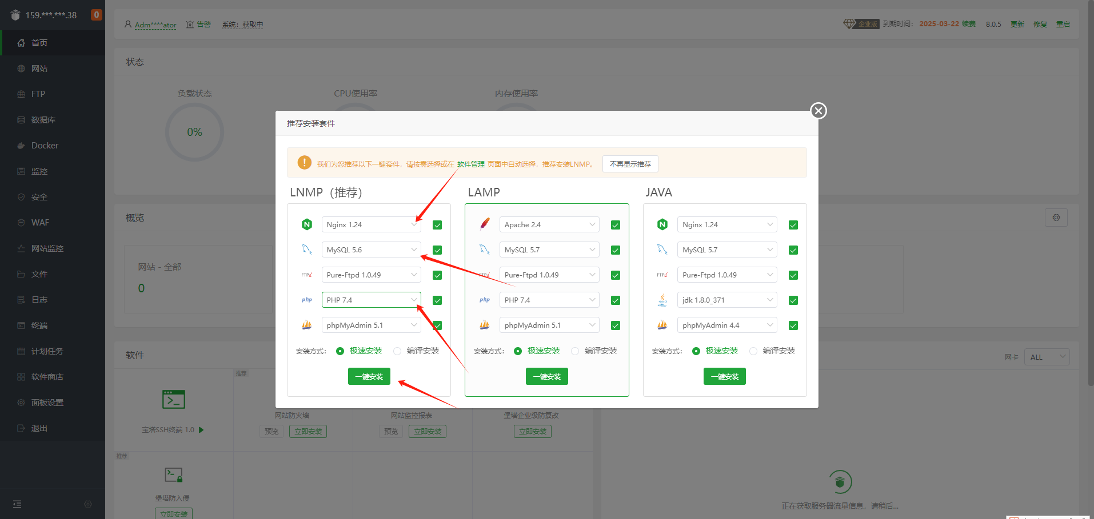This screenshot has height=519, width=1094.
Task: Uncheck the LAMP Apache 2.4 checkbox
Action: pos(616,225)
